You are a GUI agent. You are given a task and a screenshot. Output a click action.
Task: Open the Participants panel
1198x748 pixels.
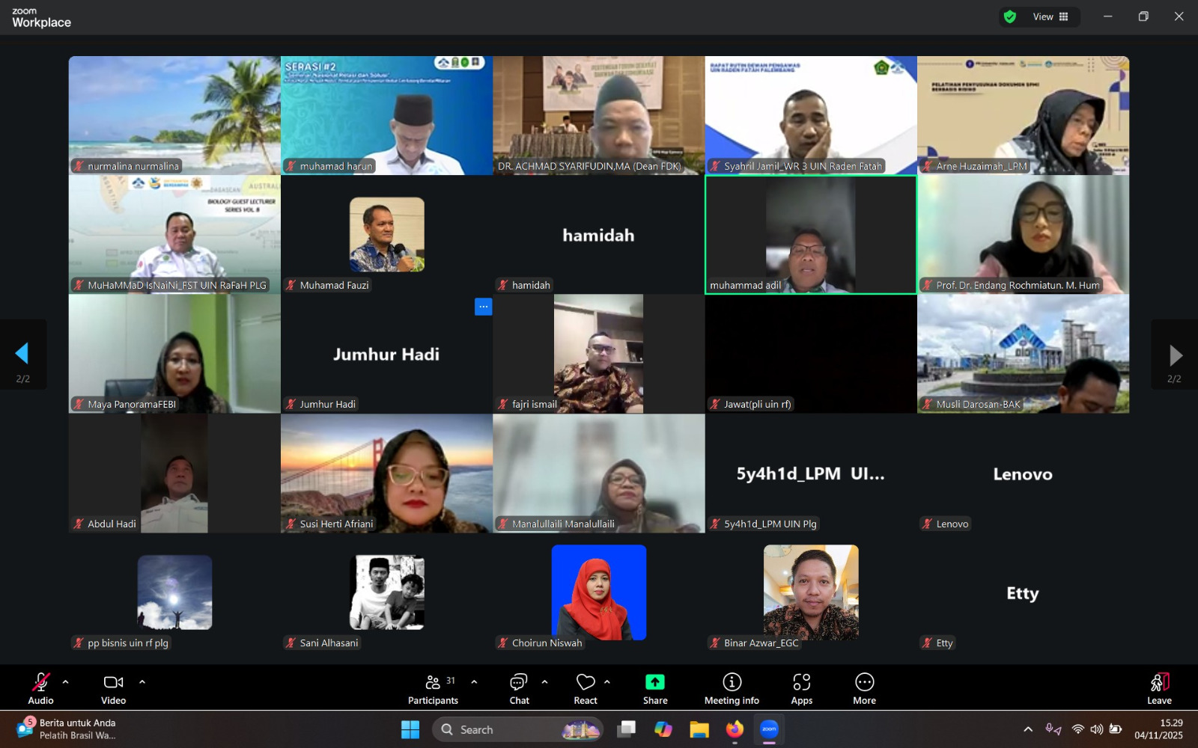[x=433, y=687]
